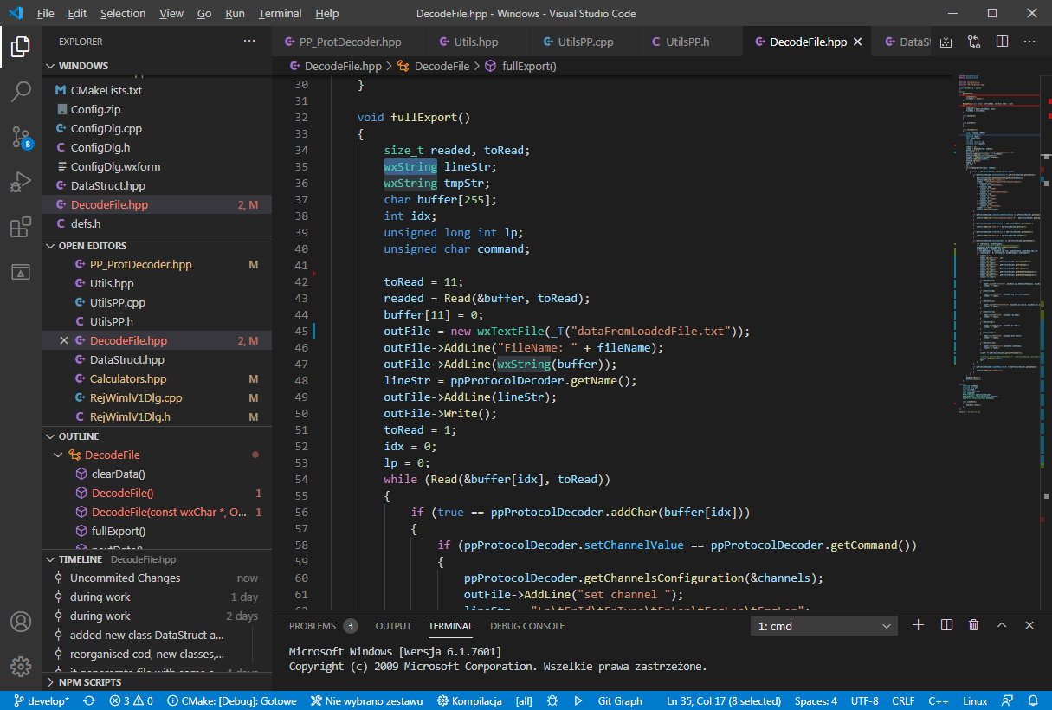Image resolution: width=1052 pixels, height=710 pixels.
Task: Collapse the DecodeFile class in Outline
Action: [x=59, y=455]
